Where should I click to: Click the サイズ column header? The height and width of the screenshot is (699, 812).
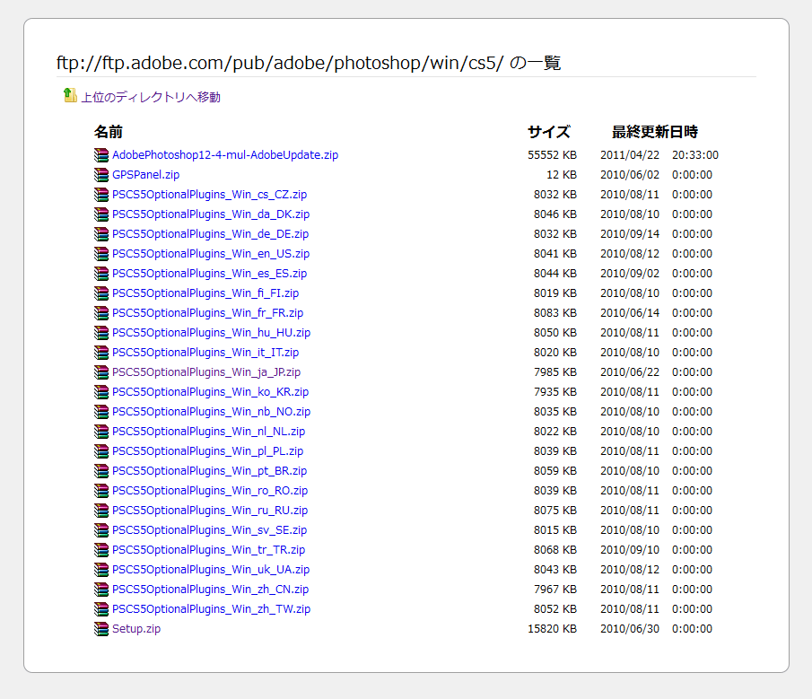(x=549, y=132)
